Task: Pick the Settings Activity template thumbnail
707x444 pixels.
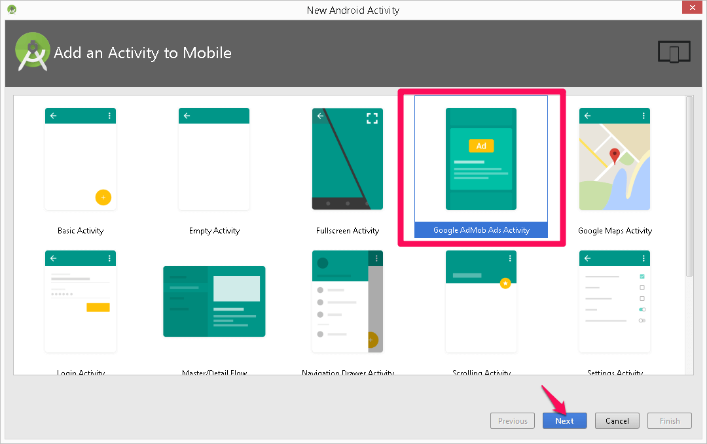Action: click(x=615, y=301)
